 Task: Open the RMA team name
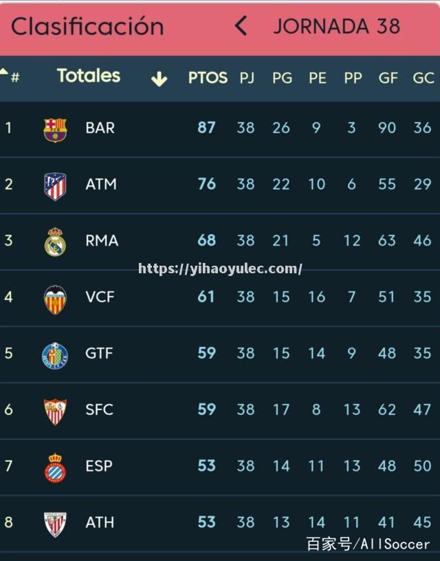[102, 241]
